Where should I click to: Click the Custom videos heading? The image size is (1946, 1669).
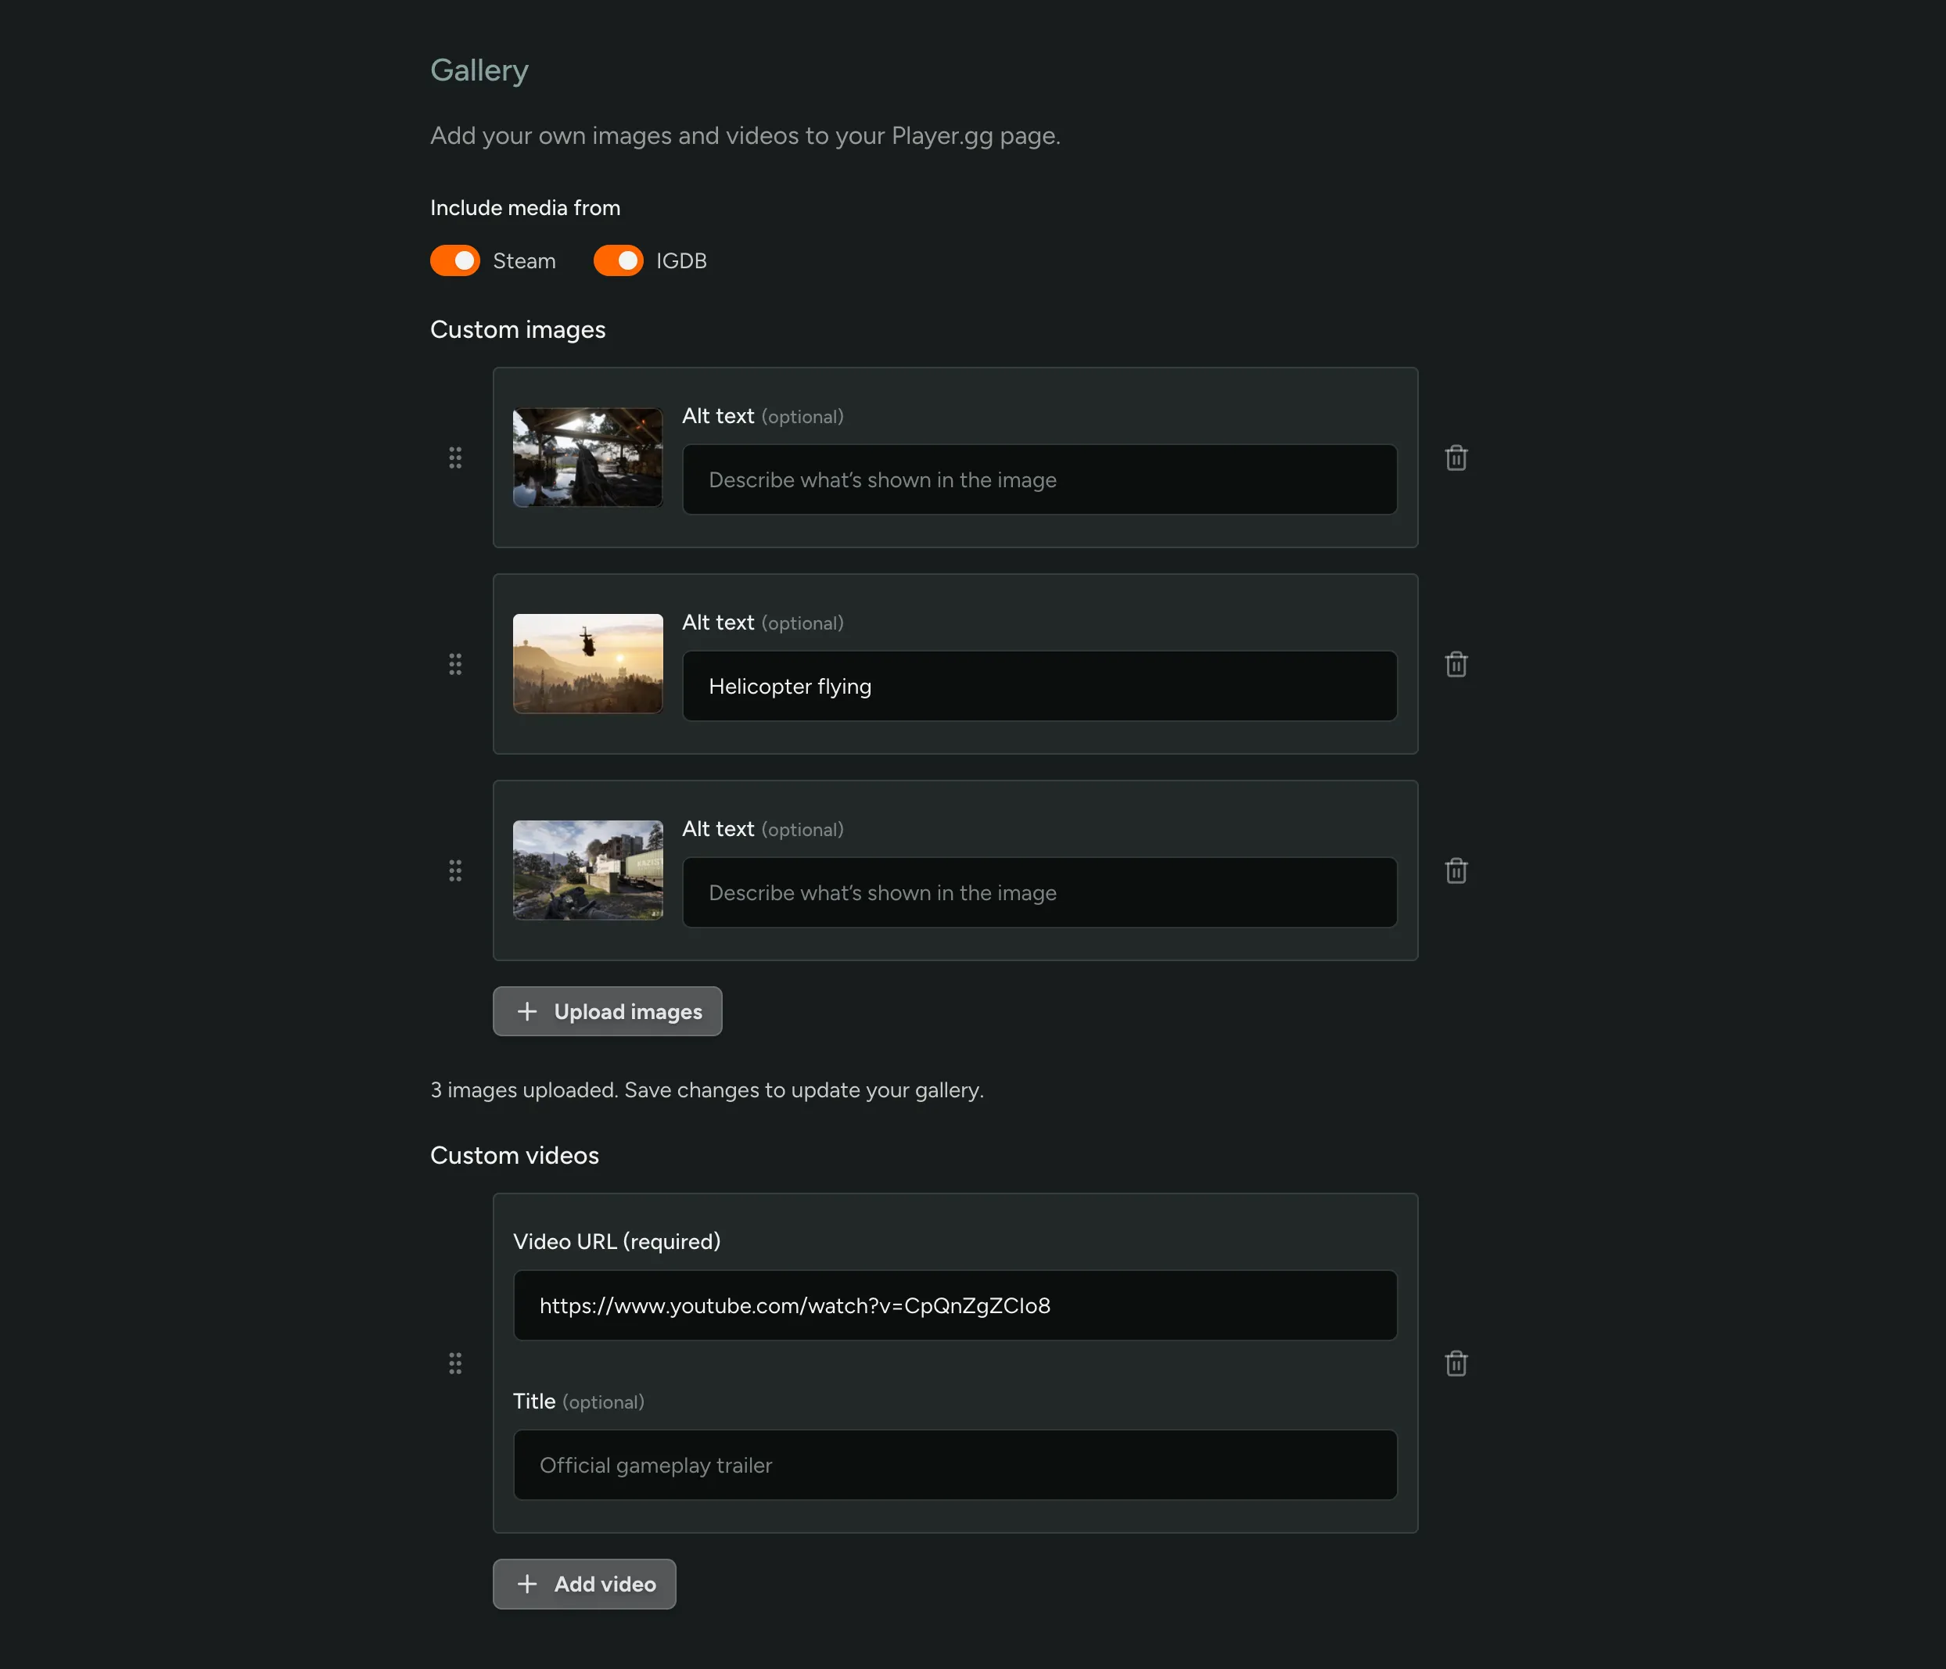[515, 1155]
